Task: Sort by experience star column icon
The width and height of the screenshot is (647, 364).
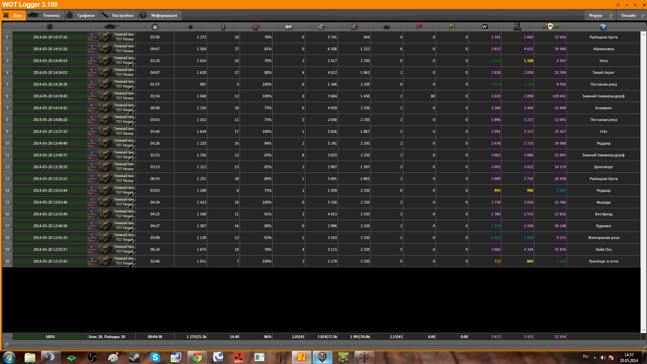Action: coord(190,27)
